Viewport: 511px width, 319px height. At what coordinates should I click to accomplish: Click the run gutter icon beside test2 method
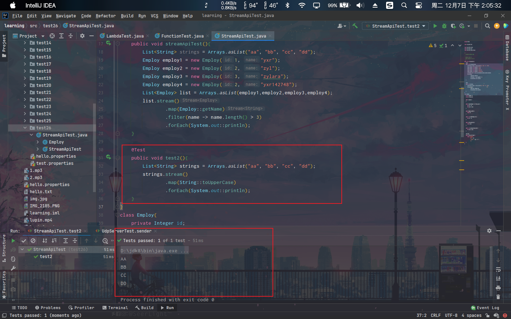(x=109, y=157)
